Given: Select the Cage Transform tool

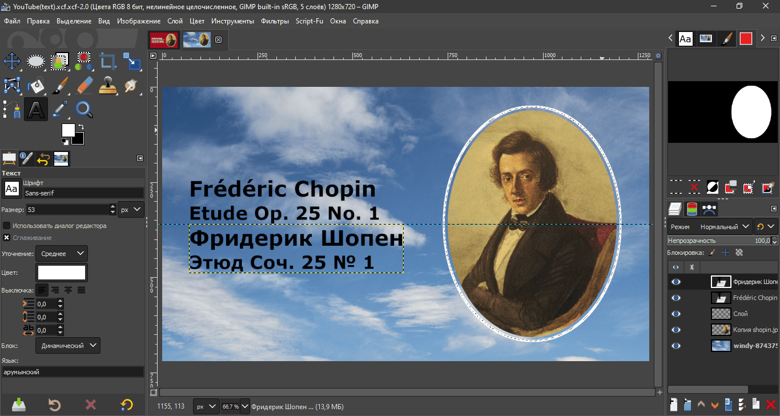Looking at the screenshot, I should point(12,85).
